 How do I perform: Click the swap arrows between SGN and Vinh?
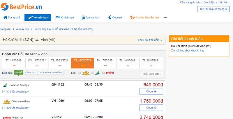point(37,40)
